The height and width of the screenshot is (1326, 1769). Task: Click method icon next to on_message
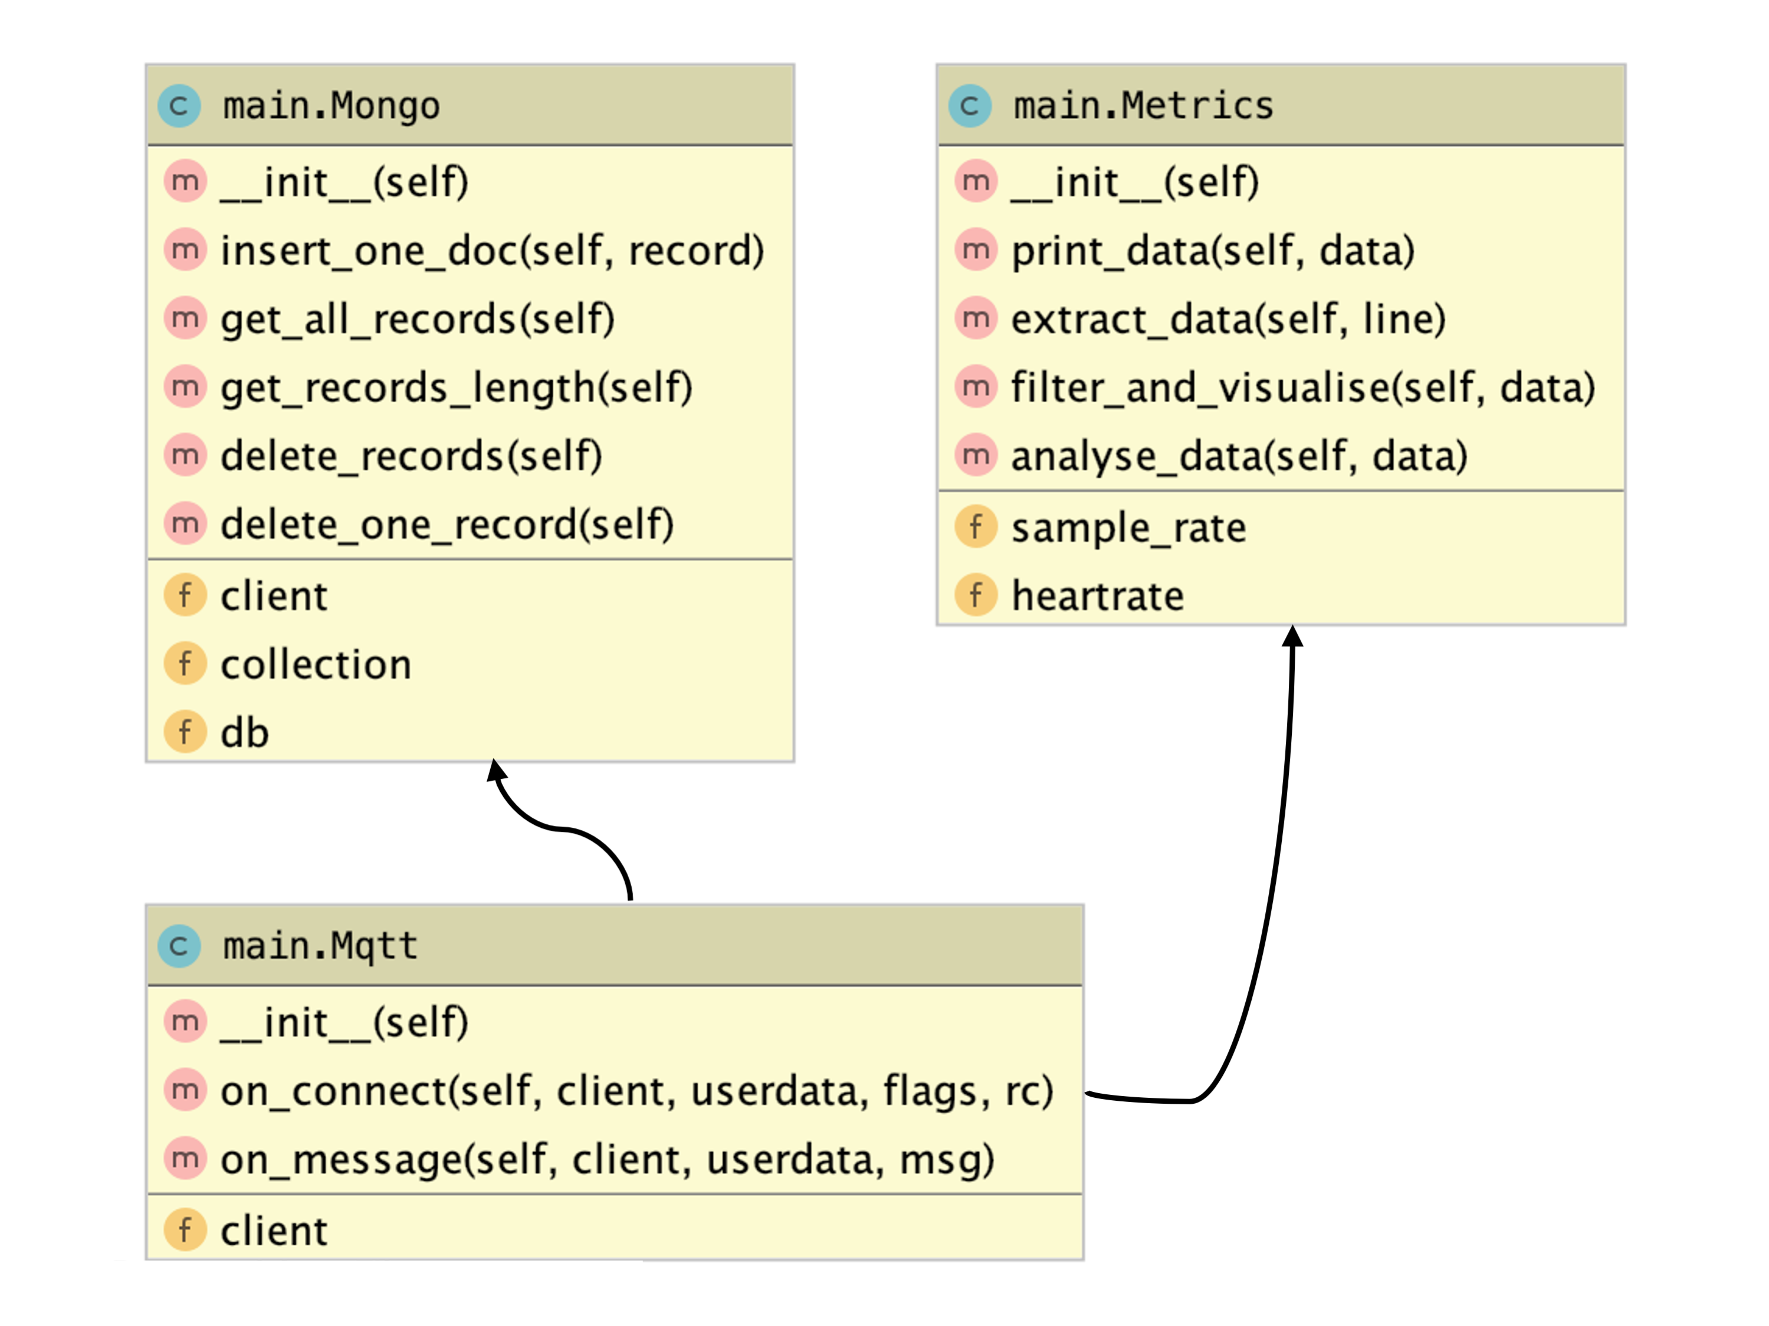point(186,1158)
